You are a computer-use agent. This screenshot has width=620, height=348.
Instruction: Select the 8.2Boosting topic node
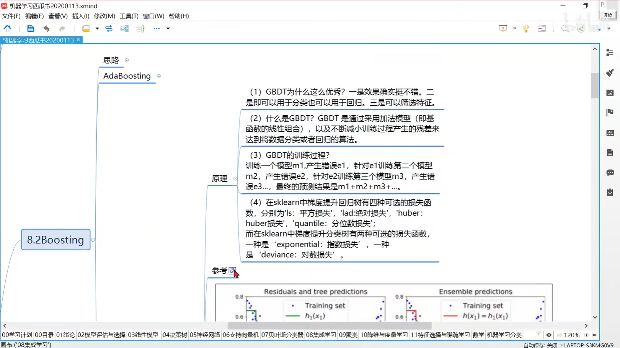pos(56,240)
